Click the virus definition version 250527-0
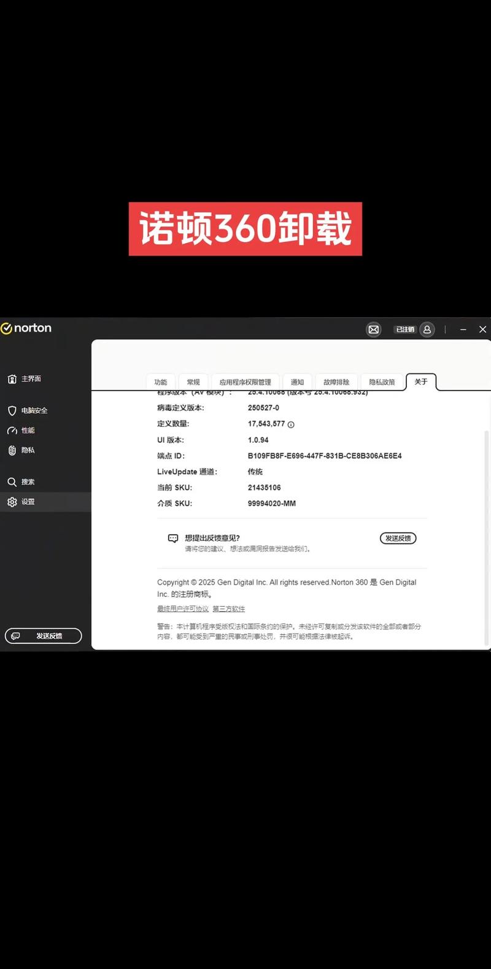491x969 pixels. click(263, 408)
